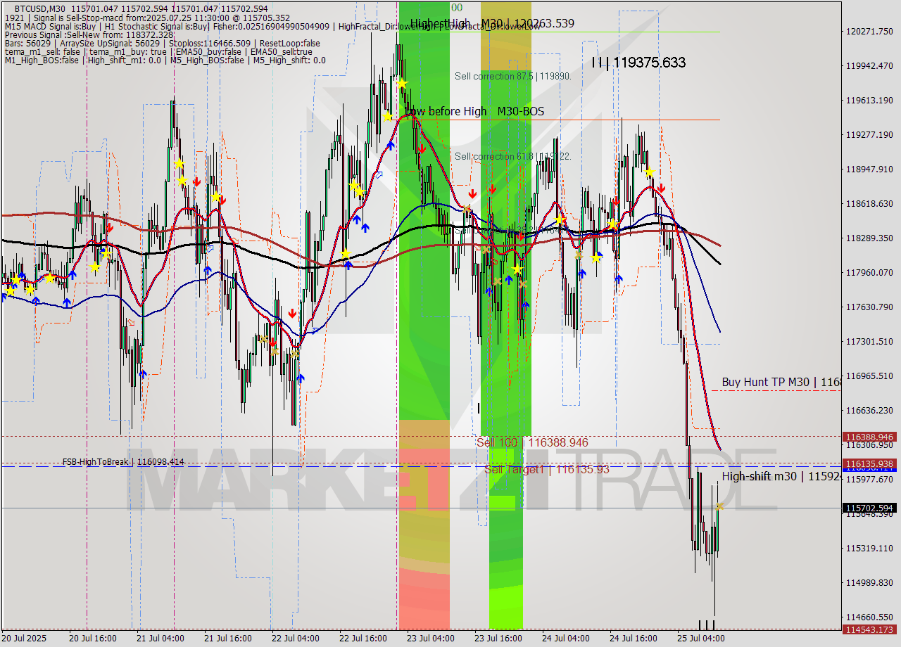Click the red down arrow beside the first green zone
Image resolution: width=901 pixels, height=647 pixels.
coord(421,148)
